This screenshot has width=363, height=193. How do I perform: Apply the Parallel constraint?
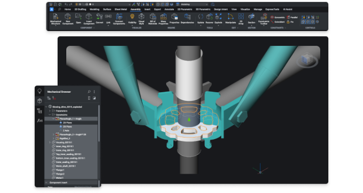coord(293,17)
